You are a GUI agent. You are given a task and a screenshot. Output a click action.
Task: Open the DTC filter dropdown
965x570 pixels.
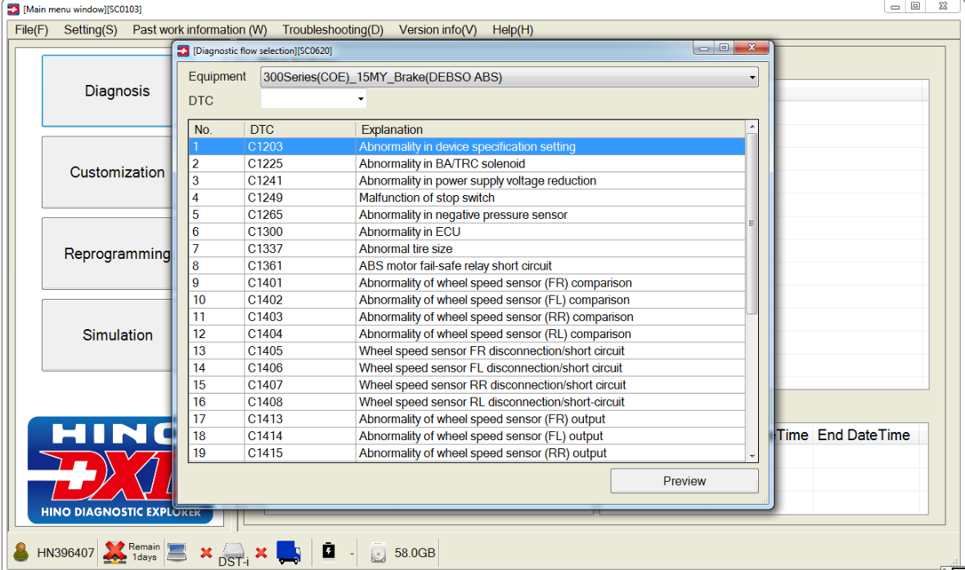[x=361, y=100]
